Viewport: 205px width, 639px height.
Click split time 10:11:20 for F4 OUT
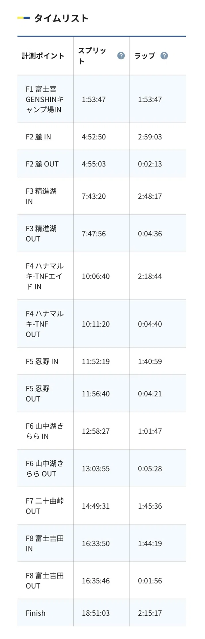[96, 324]
